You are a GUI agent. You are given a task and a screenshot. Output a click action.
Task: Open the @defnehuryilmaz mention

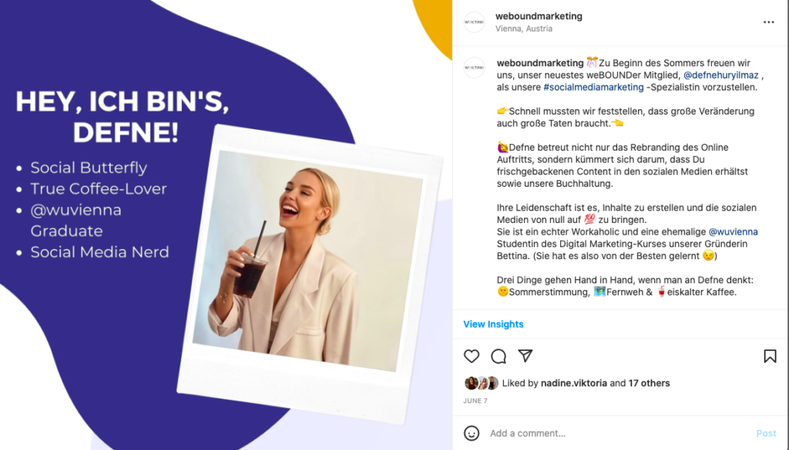720,75
